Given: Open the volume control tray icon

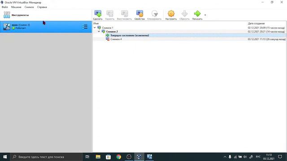Looking at the screenshot, I should [x=245, y=157].
